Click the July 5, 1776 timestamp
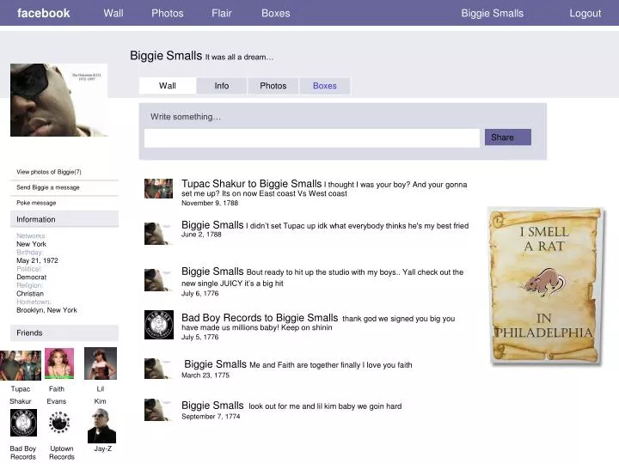Viewport: 619px width, 464px height. tap(199, 337)
